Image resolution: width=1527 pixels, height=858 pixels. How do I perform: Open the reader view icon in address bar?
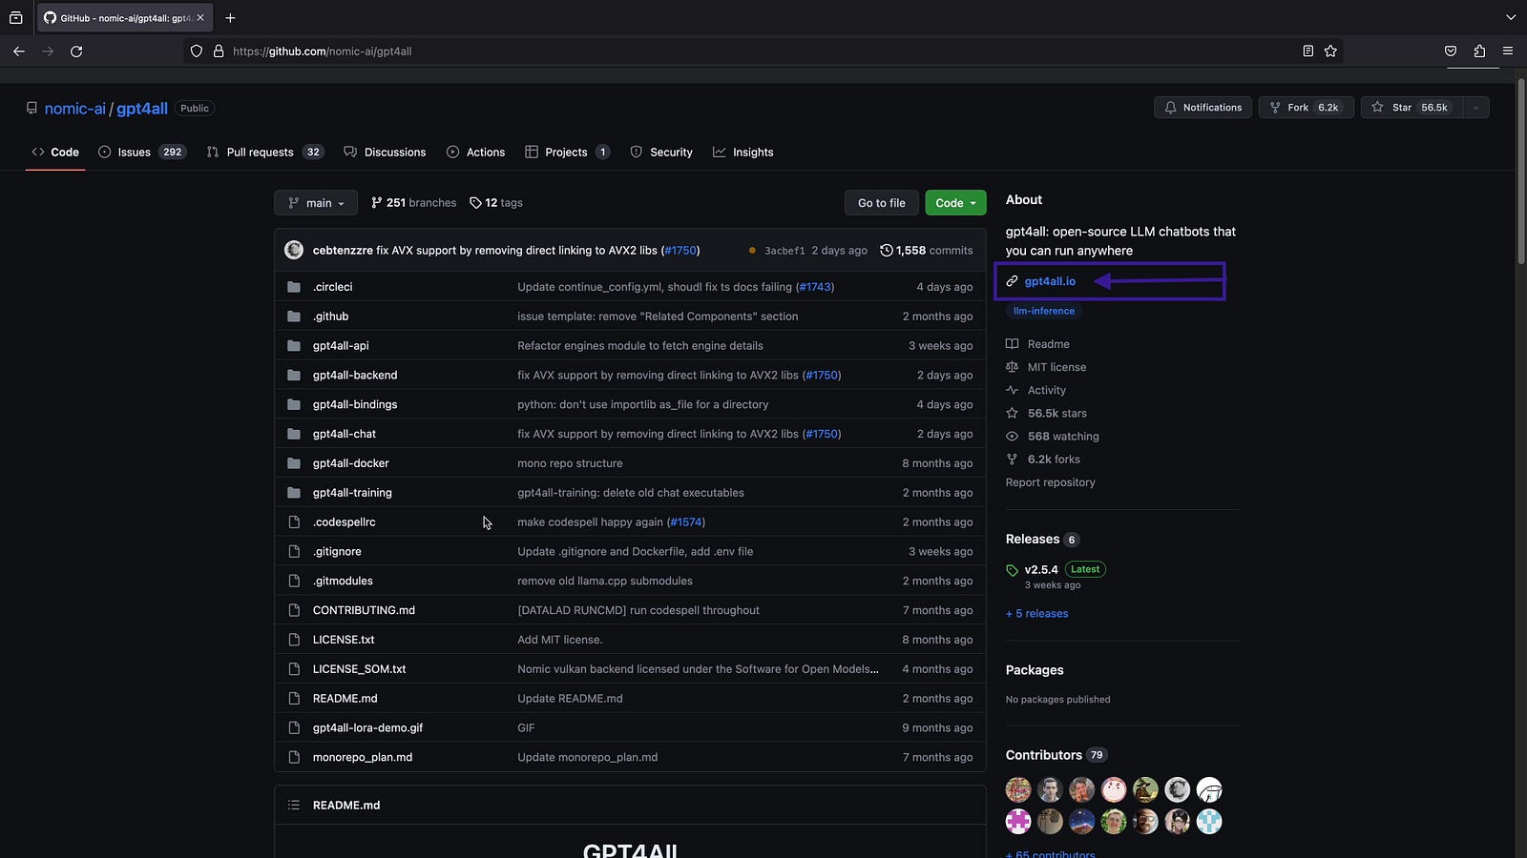pyautogui.click(x=1307, y=51)
